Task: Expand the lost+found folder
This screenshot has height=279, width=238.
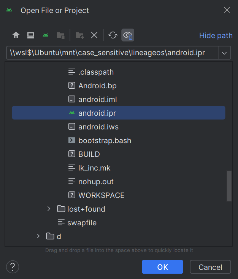Action: [49, 209]
